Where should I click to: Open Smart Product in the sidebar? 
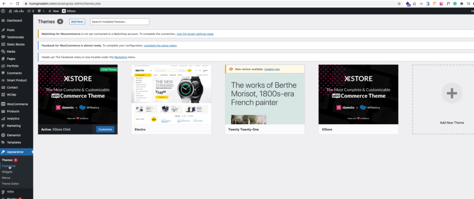[17, 81]
